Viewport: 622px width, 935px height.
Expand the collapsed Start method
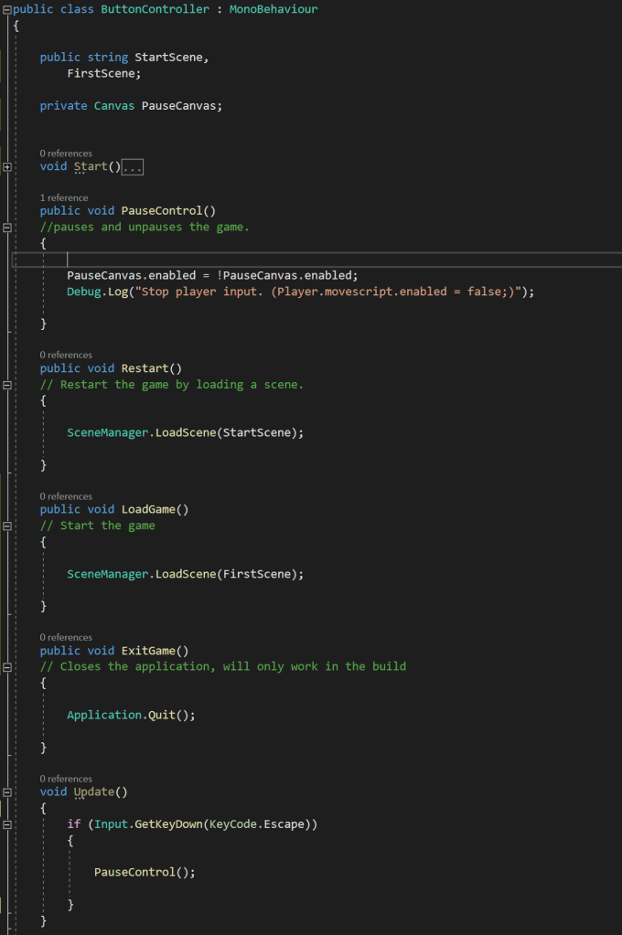(7, 167)
